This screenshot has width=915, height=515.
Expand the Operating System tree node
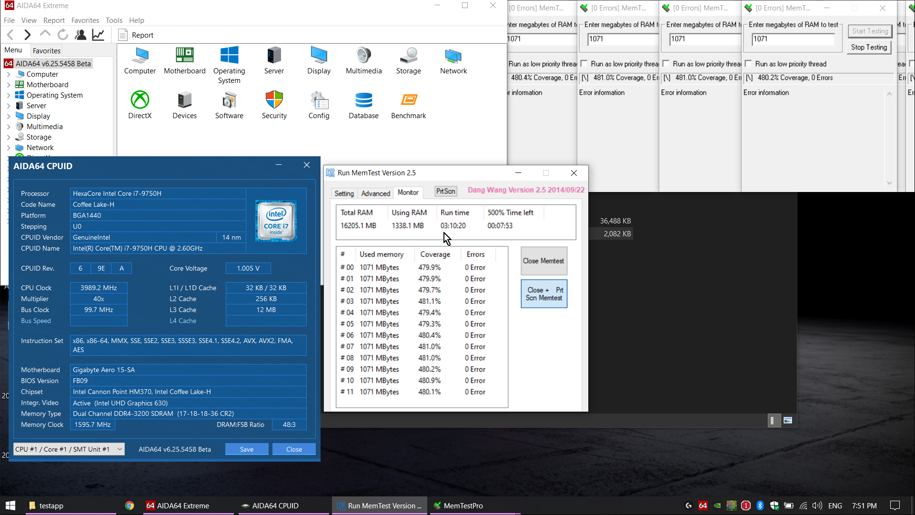point(9,95)
